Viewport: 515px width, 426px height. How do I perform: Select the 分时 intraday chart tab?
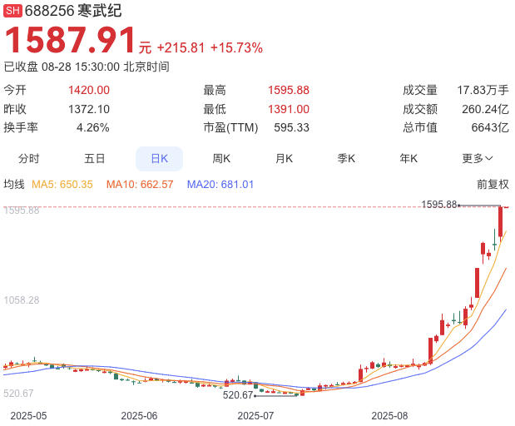pos(28,158)
